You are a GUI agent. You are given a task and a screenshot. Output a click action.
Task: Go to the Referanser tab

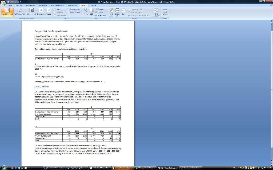43,5
